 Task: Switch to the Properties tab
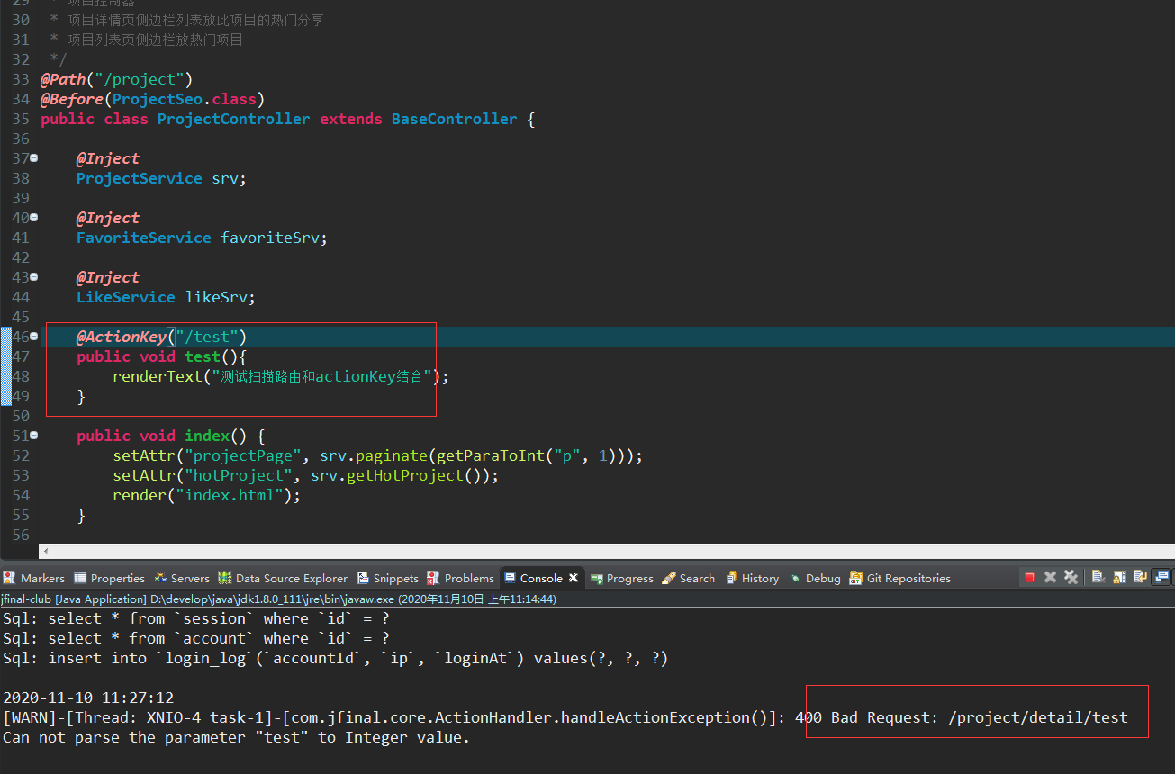click(x=109, y=578)
